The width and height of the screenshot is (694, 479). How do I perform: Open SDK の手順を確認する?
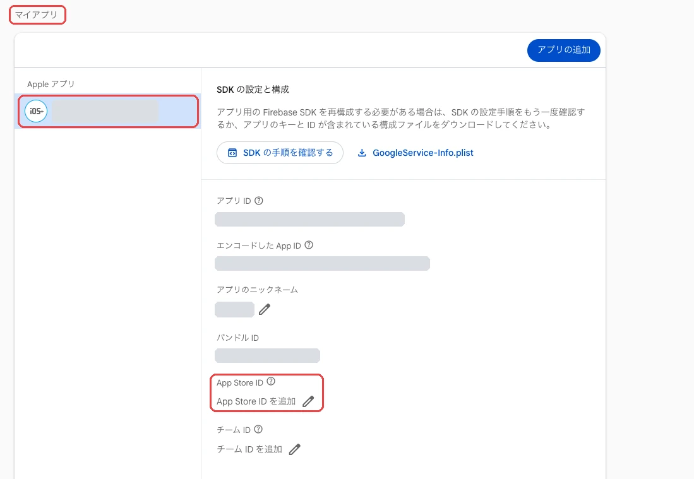pyautogui.click(x=280, y=153)
